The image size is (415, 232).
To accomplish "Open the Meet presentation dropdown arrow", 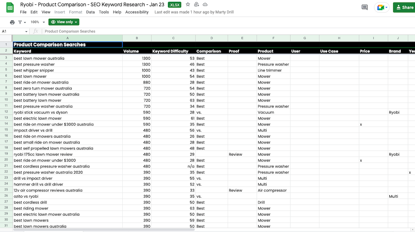I will (x=386, y=7).
